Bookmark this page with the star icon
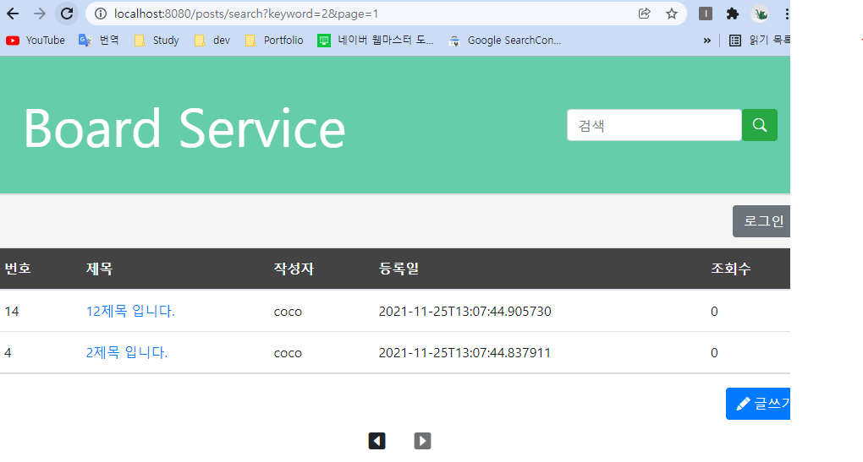This screenshot has width=863, height=462. pyautogui.click(x=672, y=14)
